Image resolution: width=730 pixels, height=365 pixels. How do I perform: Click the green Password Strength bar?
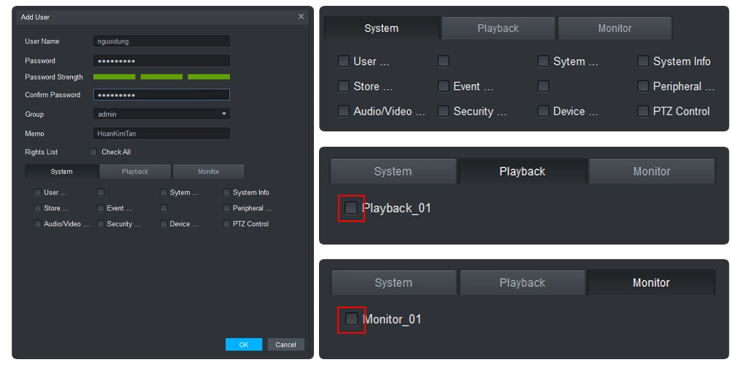(161, 77)
